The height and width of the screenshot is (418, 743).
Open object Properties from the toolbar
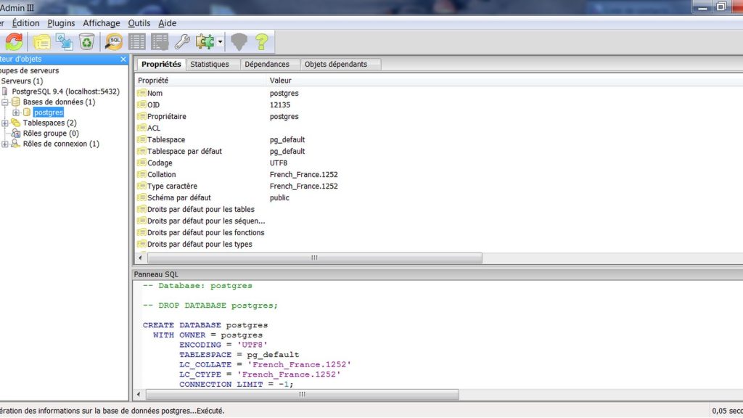coord(41,42)
